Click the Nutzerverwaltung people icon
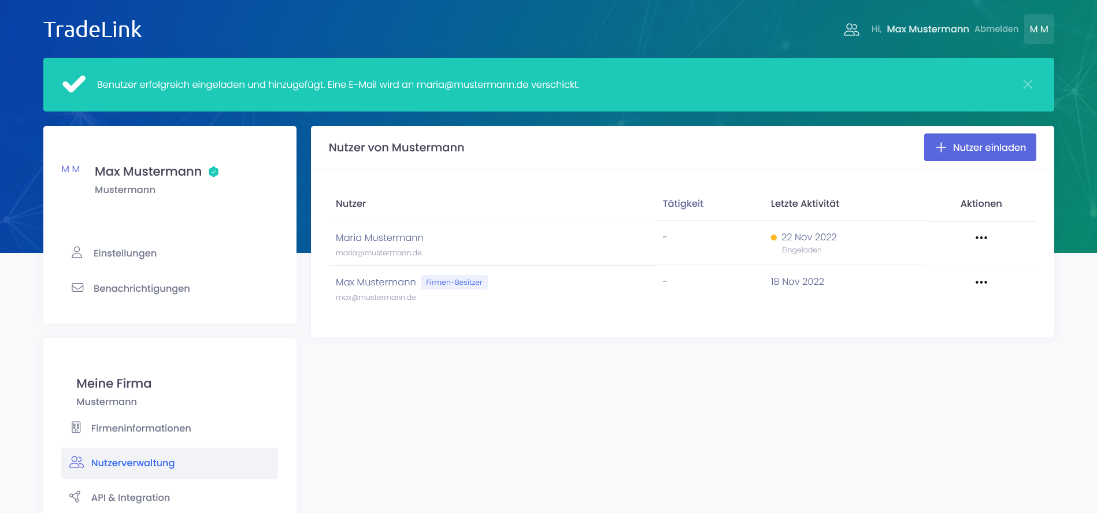The image size is (1097, 513). (76, 462)
